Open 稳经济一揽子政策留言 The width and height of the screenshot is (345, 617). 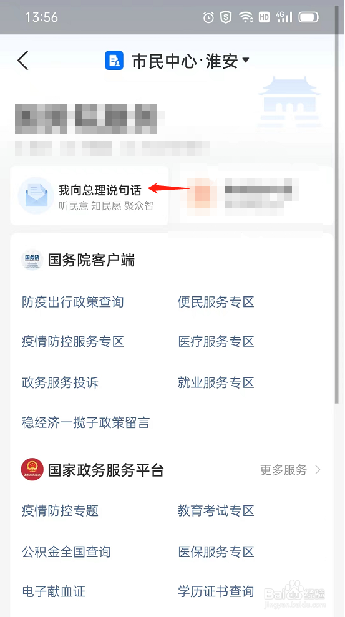click(x=85, y=422)
